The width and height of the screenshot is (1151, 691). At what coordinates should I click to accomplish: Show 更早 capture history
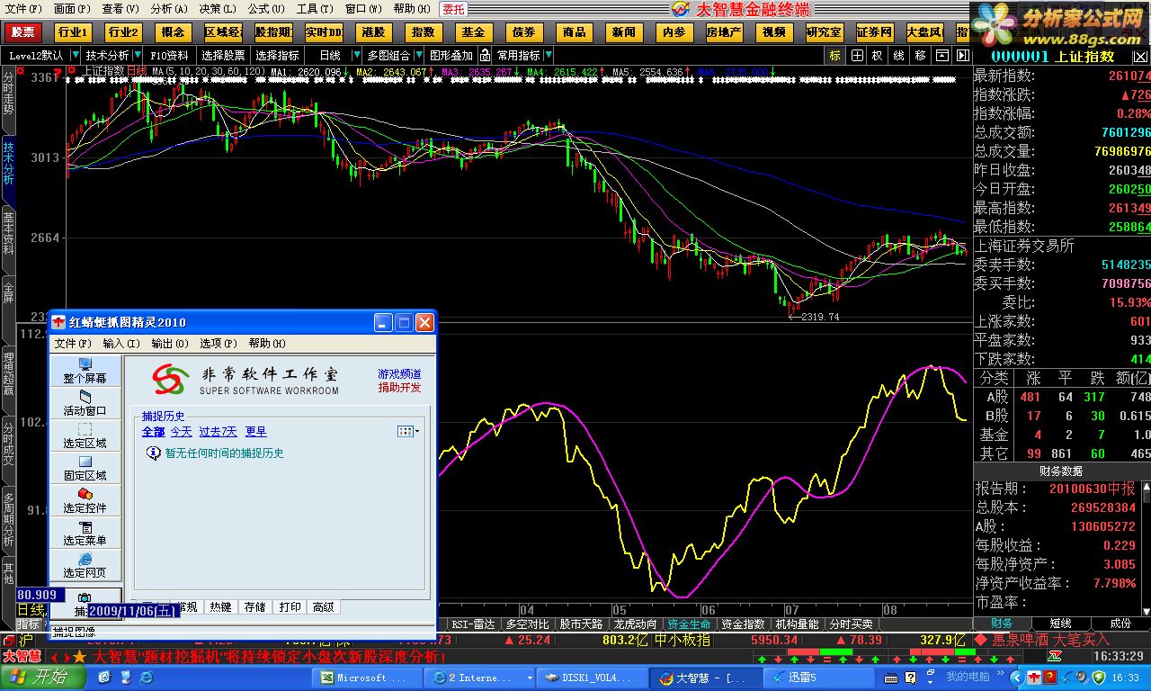255,432
